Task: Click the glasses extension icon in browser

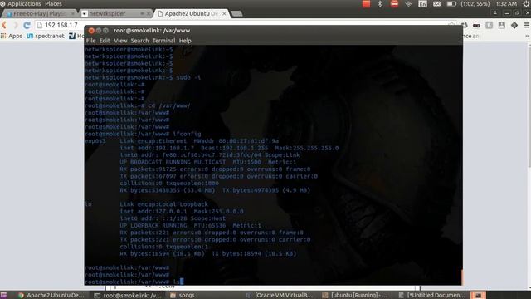Action: pyautogui.click(x=476, y=26)
